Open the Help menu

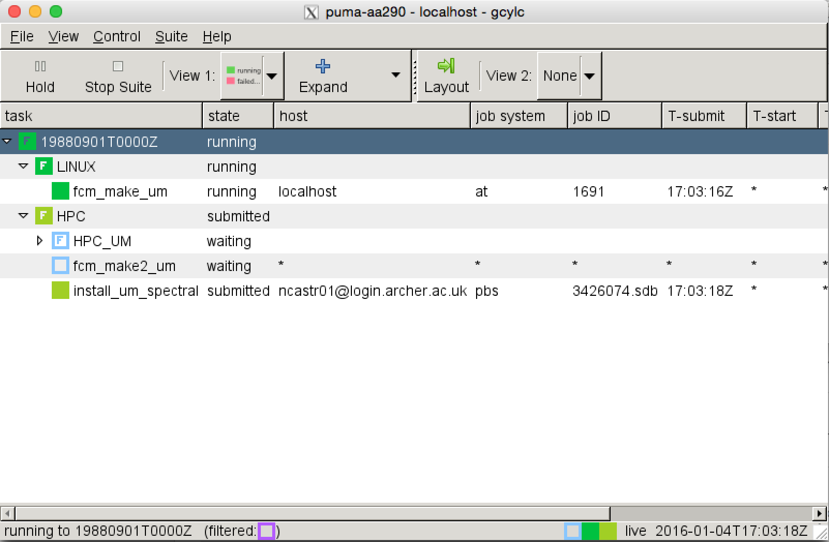pyautogui.click(x=217, y=37)
